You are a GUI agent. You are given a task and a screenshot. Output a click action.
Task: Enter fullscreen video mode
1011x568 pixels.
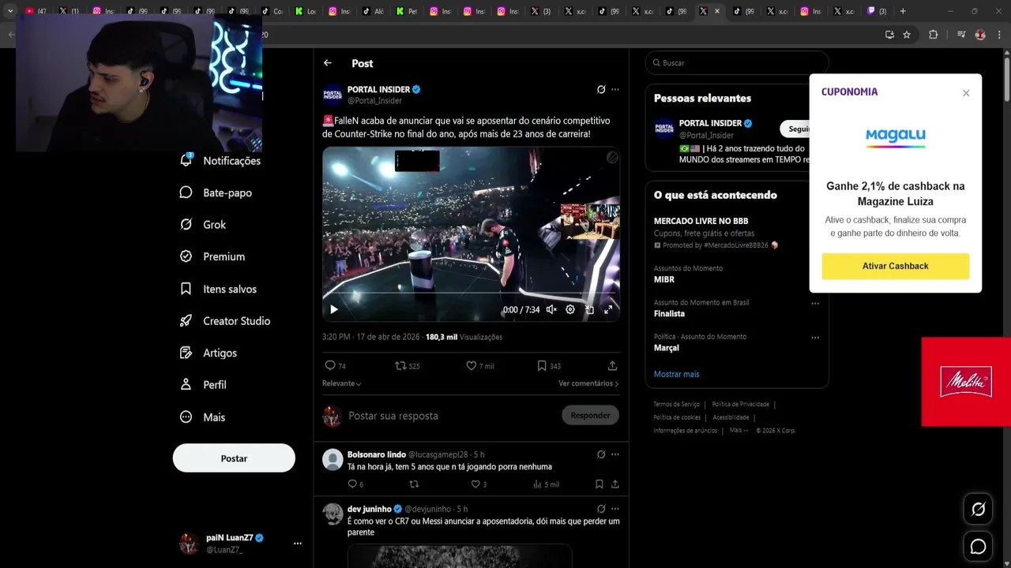point(608,310)
